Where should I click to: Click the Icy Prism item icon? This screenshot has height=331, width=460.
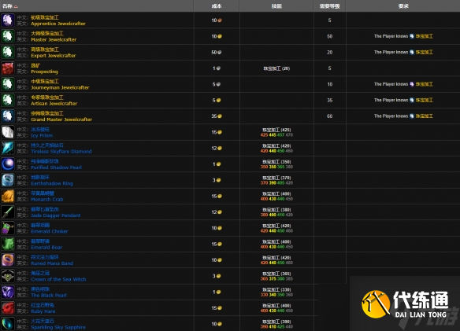(8, 132)
